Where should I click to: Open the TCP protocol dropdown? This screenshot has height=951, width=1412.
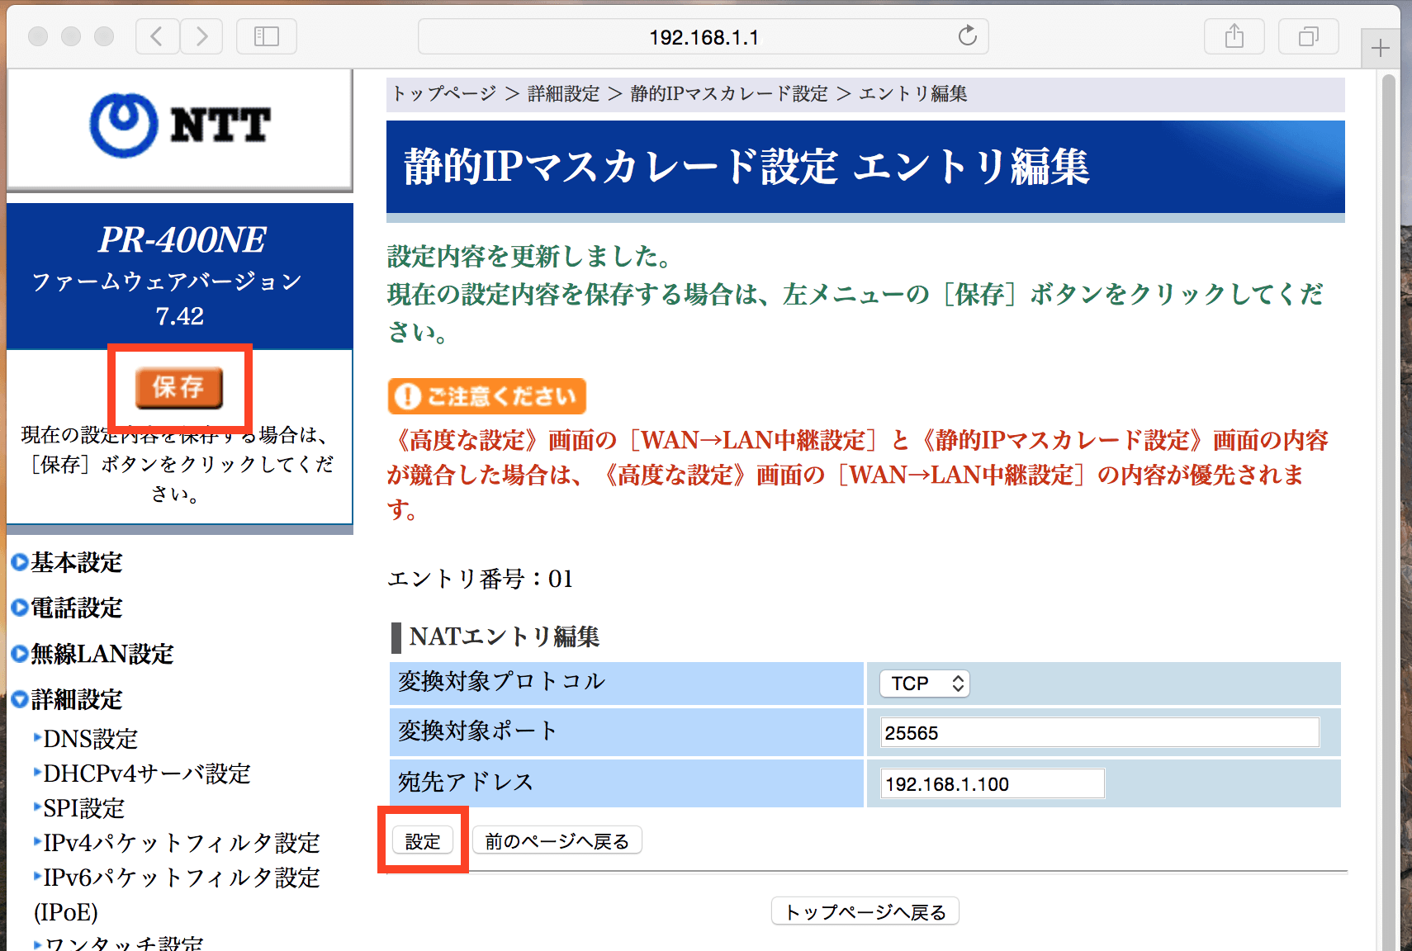pos(924,683)
